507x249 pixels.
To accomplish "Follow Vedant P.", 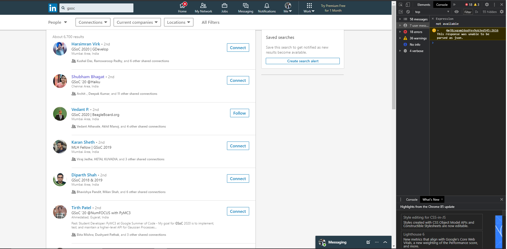I will (x=239, y=113).
